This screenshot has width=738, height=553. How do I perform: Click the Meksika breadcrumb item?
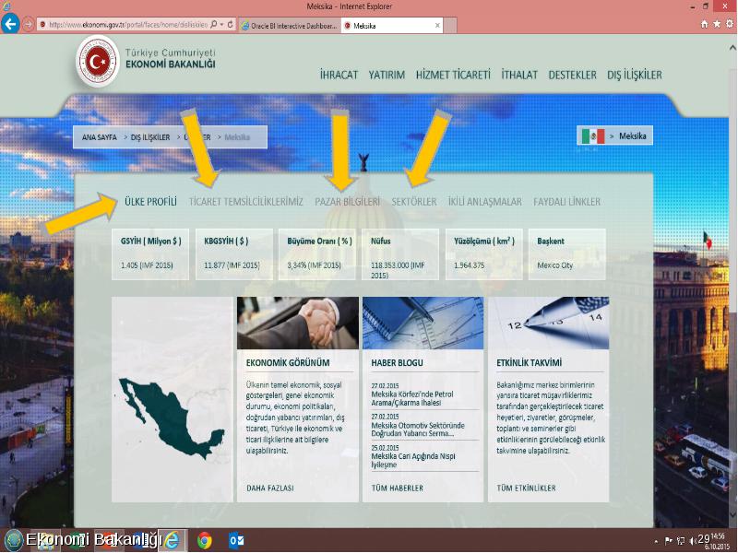(237, 137)
